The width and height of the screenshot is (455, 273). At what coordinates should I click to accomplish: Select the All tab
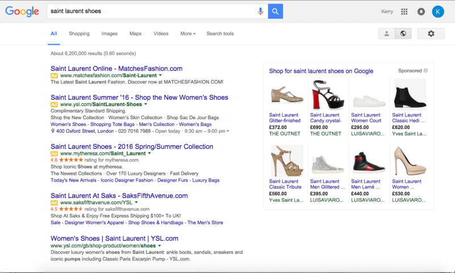[53, 33]
